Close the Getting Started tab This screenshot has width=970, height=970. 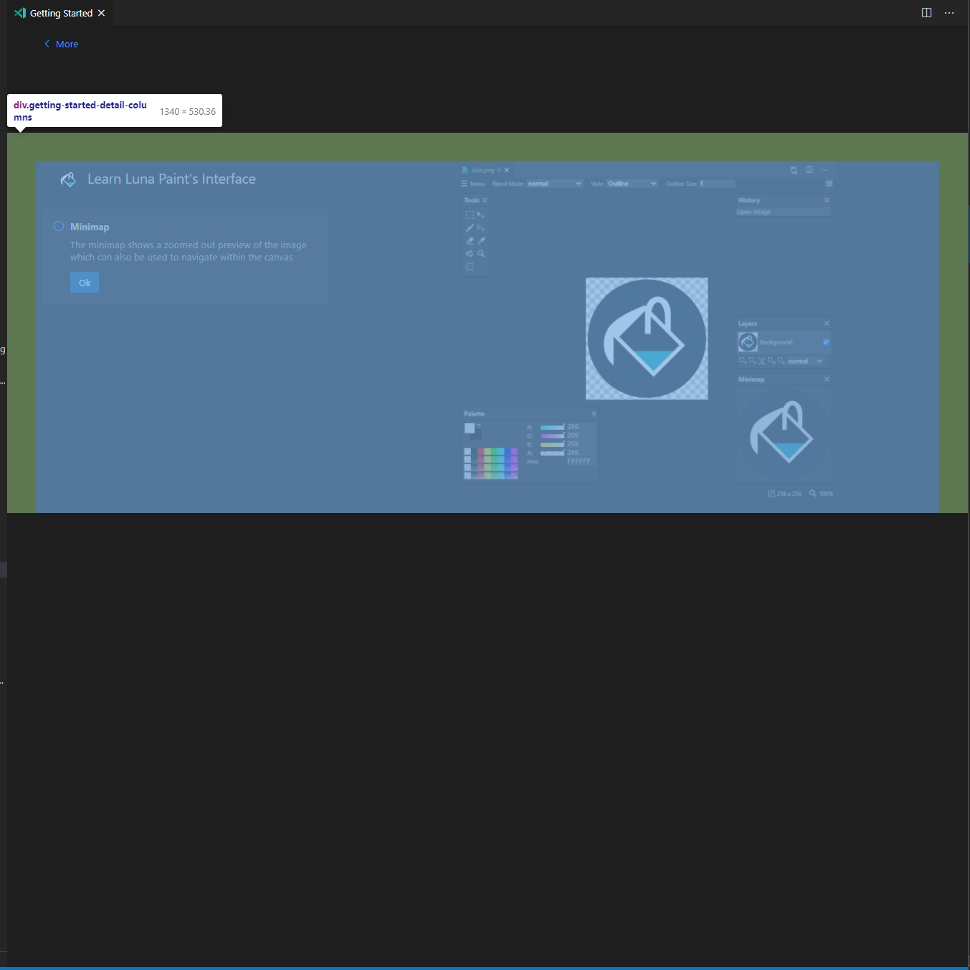click(101, 13)
